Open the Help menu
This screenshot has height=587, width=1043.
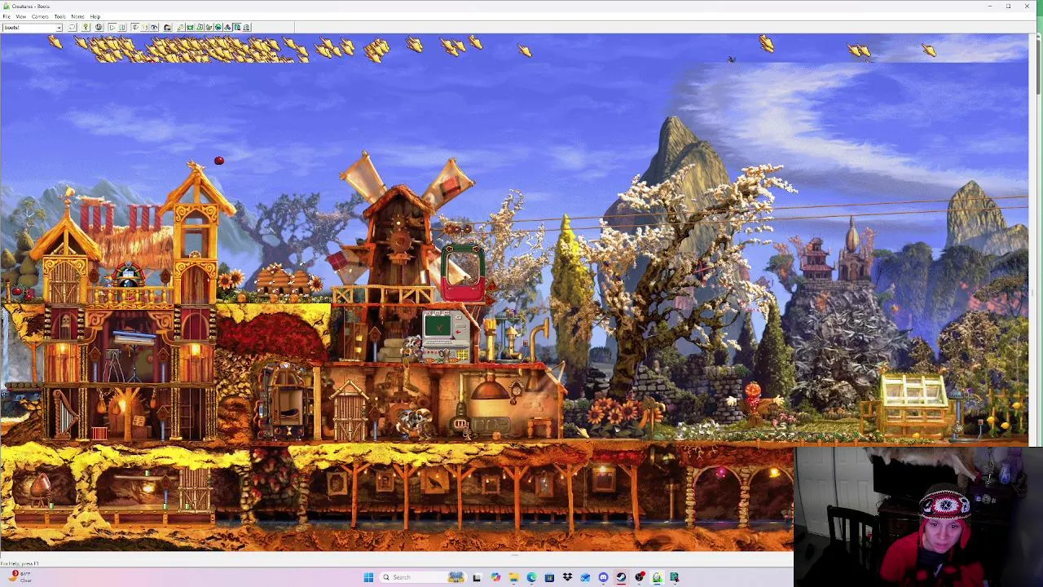(x=95, y=16)
